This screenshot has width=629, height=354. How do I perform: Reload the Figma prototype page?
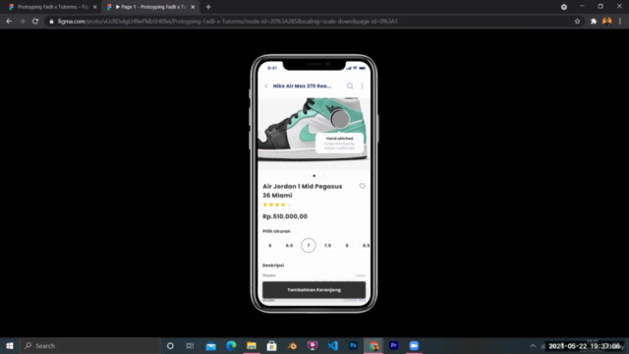pos(35,22)
